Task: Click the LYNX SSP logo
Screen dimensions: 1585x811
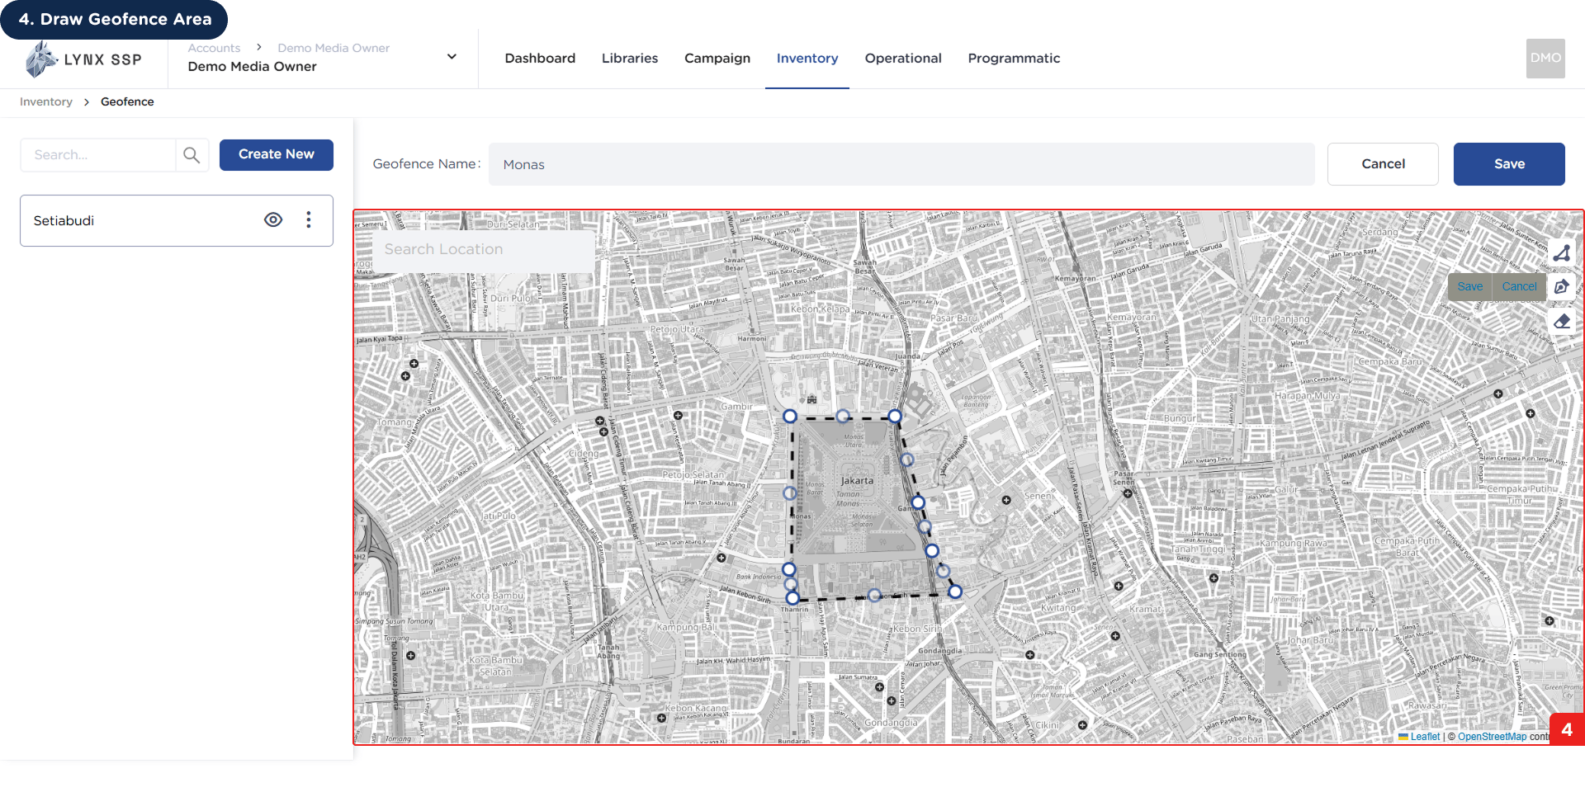Action: pos(83,59)
